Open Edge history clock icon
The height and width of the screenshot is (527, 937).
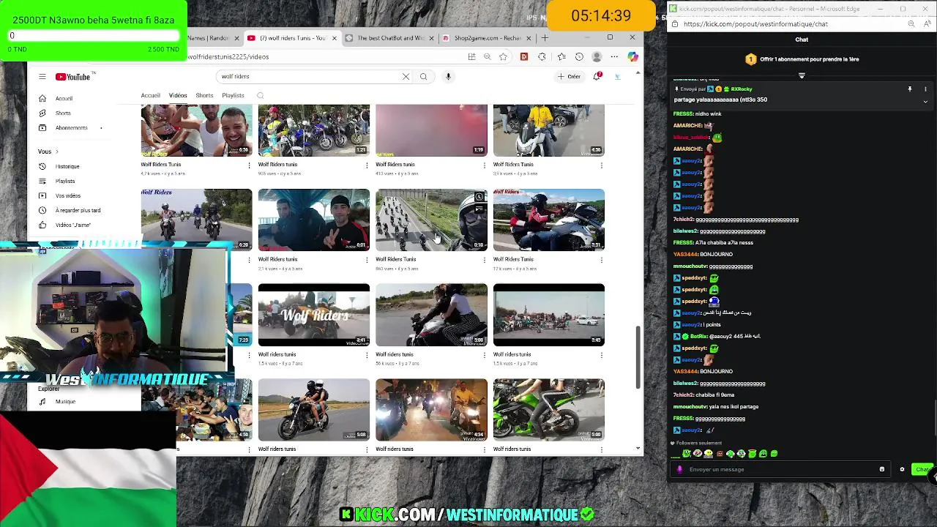pyautogui.click(x=579, y=56)
